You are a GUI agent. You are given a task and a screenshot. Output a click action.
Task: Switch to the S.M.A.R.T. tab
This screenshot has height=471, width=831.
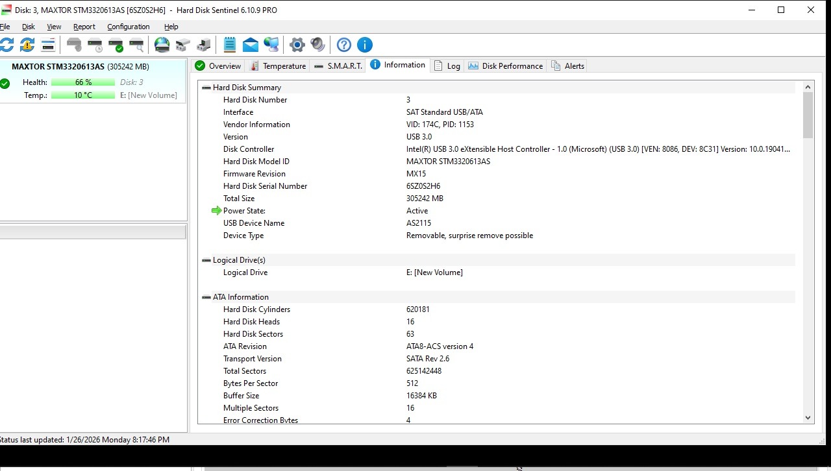click(x=338, y=66)
